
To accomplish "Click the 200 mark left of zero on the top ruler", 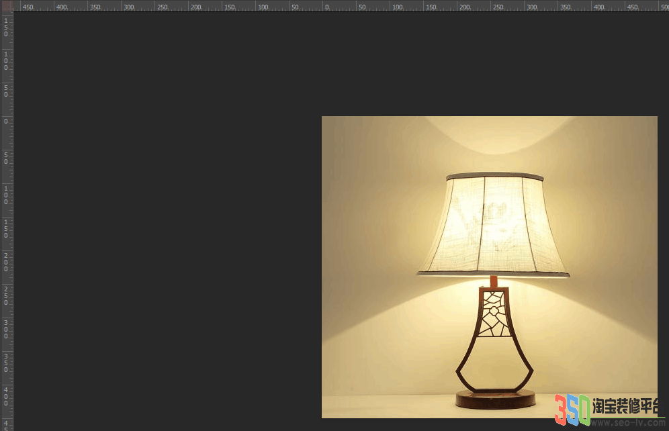I will click(x=196, y=7).
